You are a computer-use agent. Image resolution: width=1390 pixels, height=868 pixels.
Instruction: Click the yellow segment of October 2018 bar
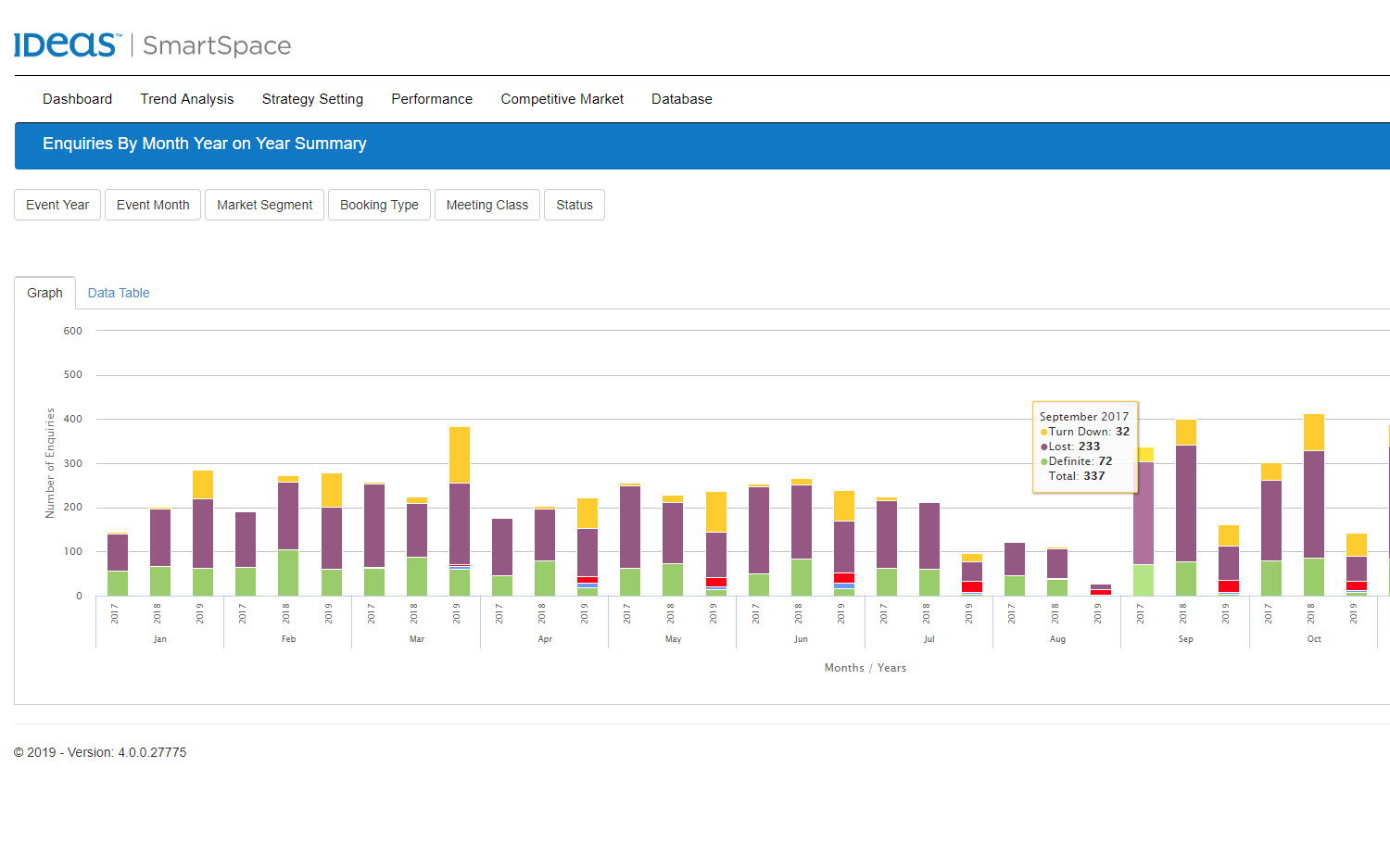click(1314, 432)
